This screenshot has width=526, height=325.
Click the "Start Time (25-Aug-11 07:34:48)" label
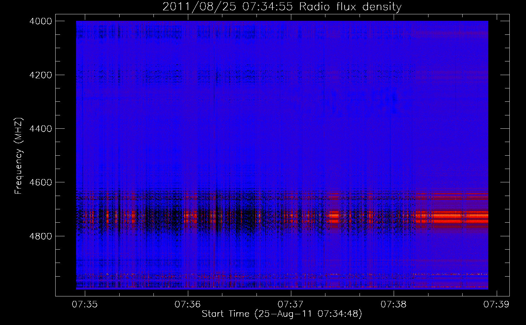[x=282, y=314]
